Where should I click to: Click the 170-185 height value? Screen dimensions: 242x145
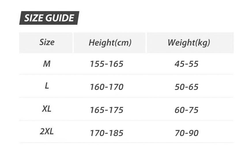click(x=107, y=133)
